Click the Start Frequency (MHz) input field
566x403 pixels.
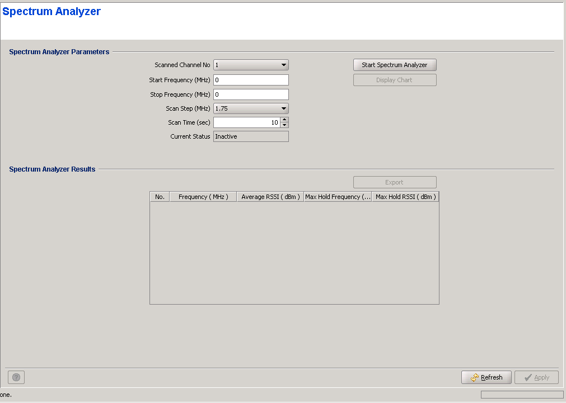tap(251, 80)
